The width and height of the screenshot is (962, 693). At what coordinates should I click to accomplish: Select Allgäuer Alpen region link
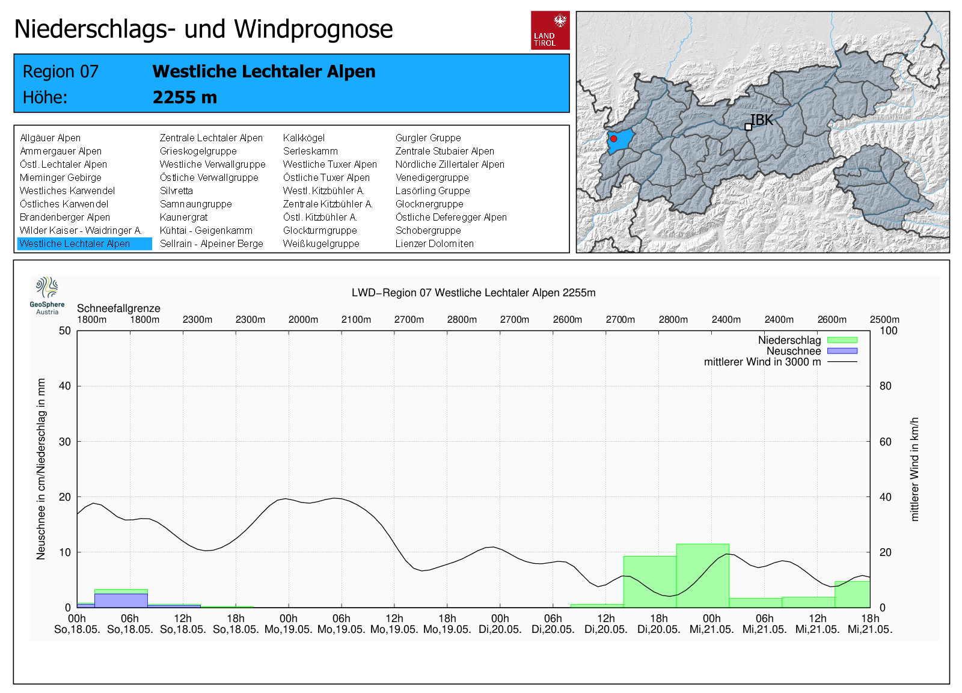pyautogui.click(x=50, y=138)
